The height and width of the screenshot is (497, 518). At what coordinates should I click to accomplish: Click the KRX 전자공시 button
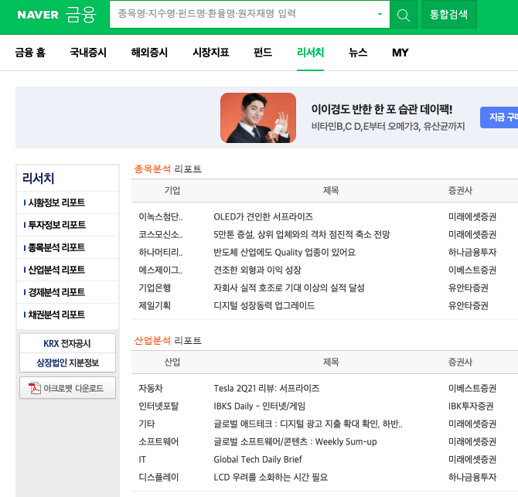(67, 343)
